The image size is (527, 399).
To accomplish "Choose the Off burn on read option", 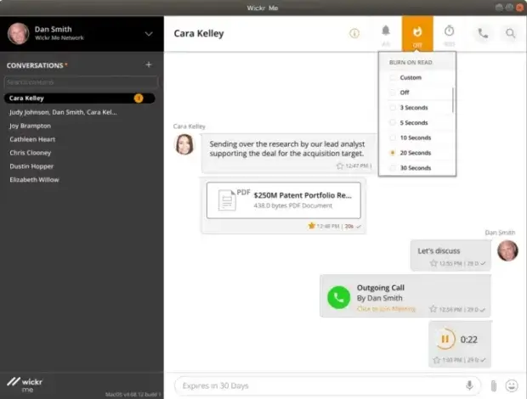I will pyautogui.click(x=405, y=93).
